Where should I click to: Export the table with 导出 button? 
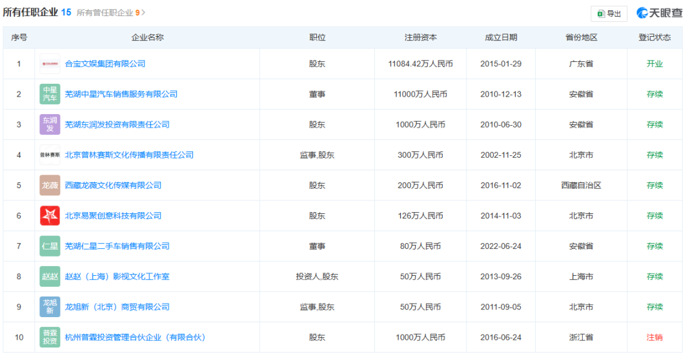609,14
